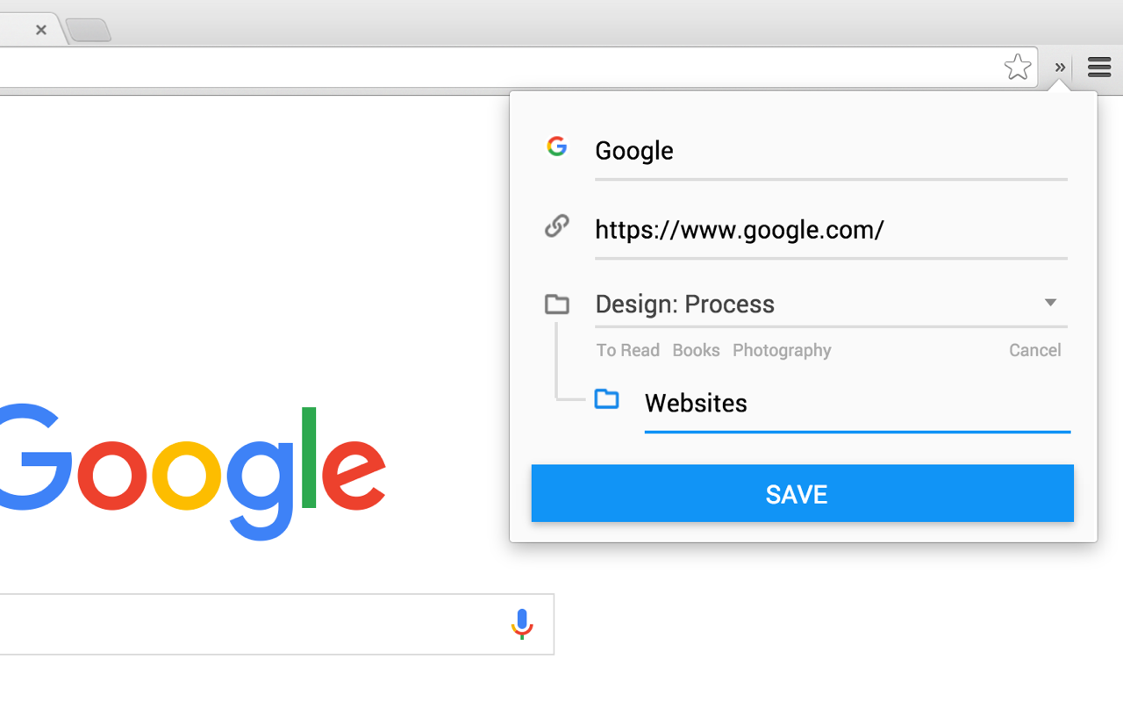
Task: Click the SAVE button
Action: coord(801,493)
